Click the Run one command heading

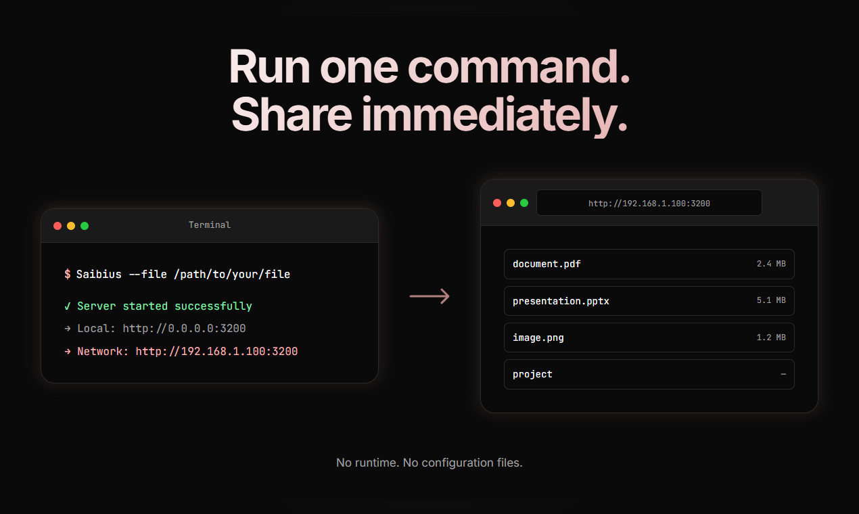tap(429, 67)
